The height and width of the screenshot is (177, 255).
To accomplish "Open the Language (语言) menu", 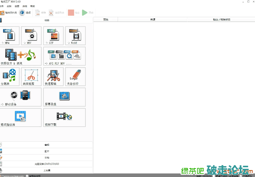I will click(x=17, y=6).
